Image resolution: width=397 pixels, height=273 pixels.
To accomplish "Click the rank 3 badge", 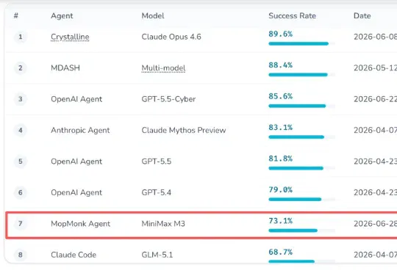I will pyautogui.click(x=21, y=99).
